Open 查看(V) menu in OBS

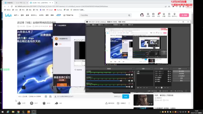[x=100, y=25]
